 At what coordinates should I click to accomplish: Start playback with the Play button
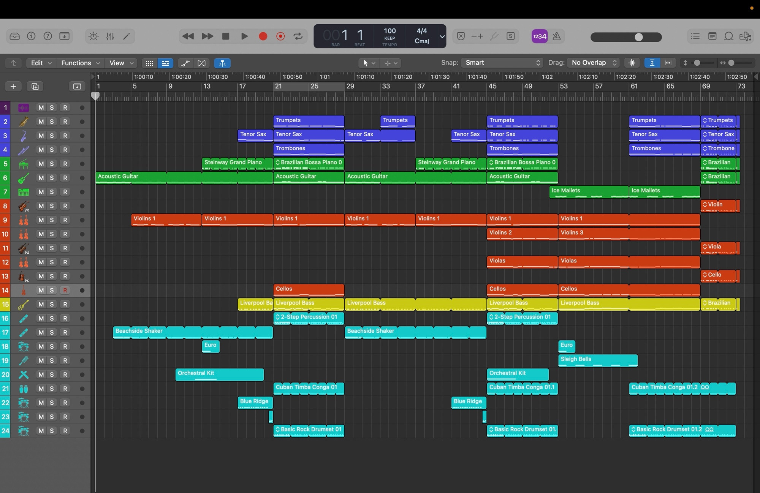click(x=244, y=36)
